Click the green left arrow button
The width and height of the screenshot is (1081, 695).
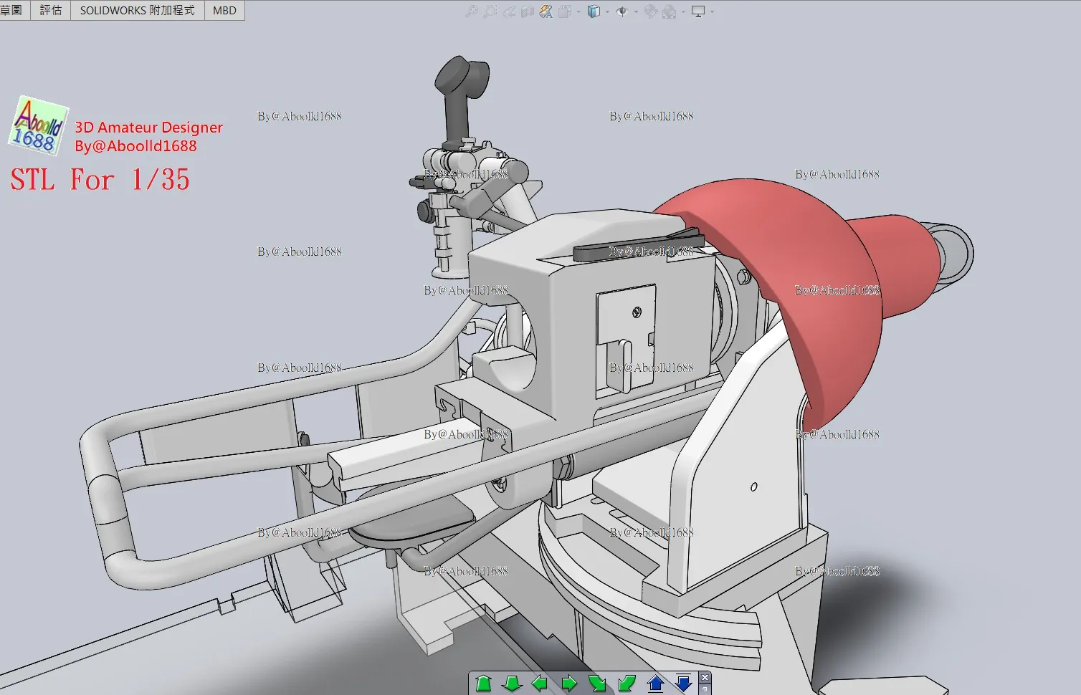pyautogui.click(x=540, y=684)
